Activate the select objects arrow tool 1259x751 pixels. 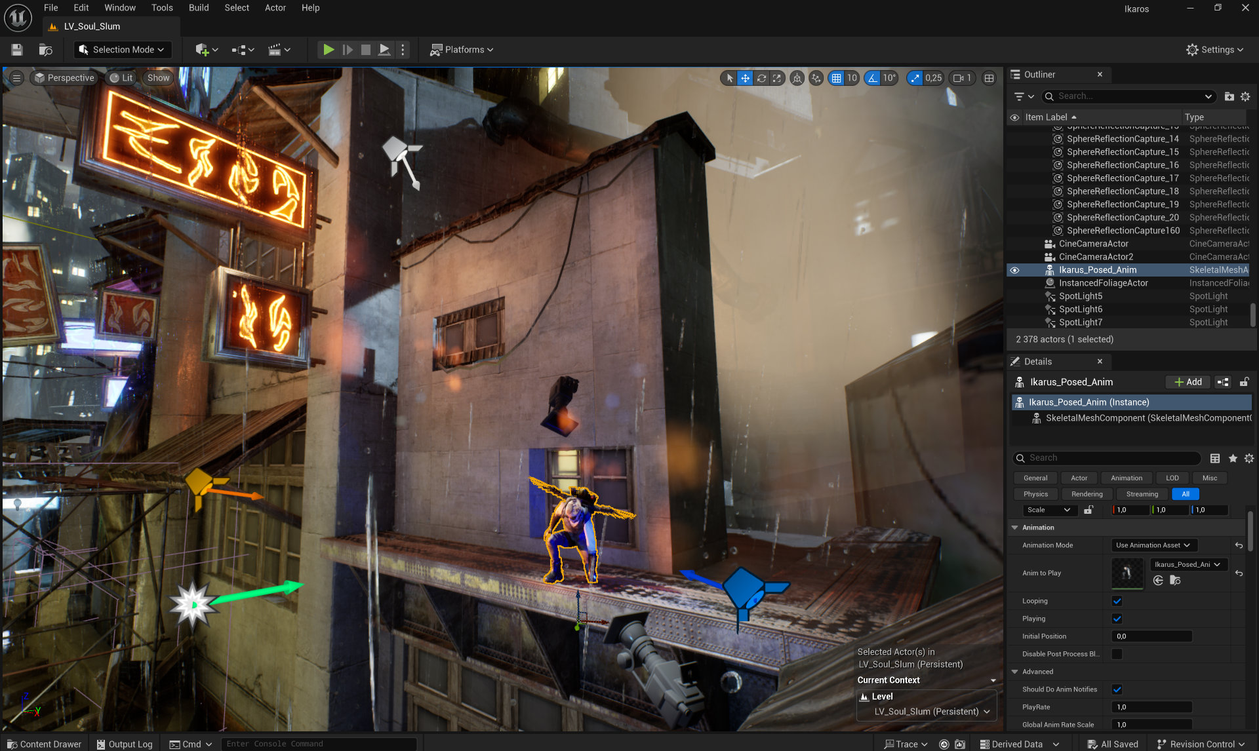729,78
